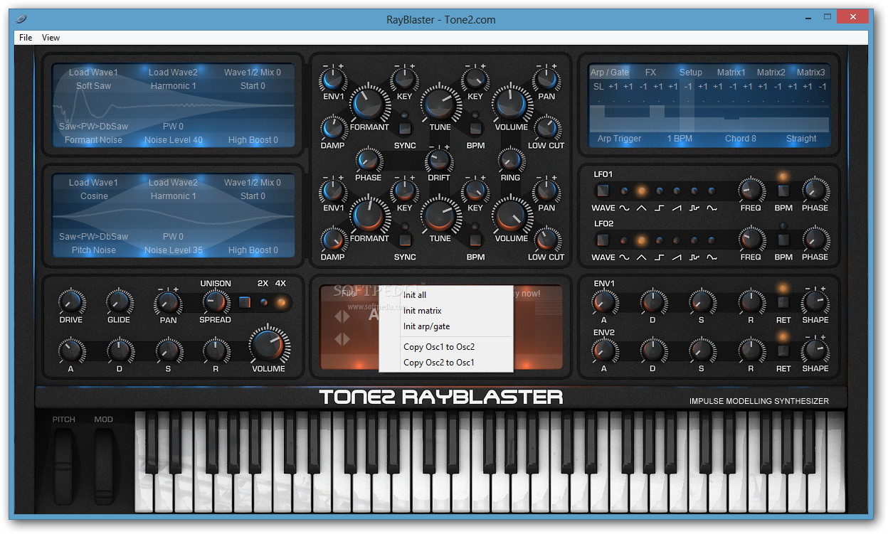The height and width of the screenshot is (534, 888).
Task: Toggle BPM button beside oscillator 2 TUNE
Action: [475, 239]
